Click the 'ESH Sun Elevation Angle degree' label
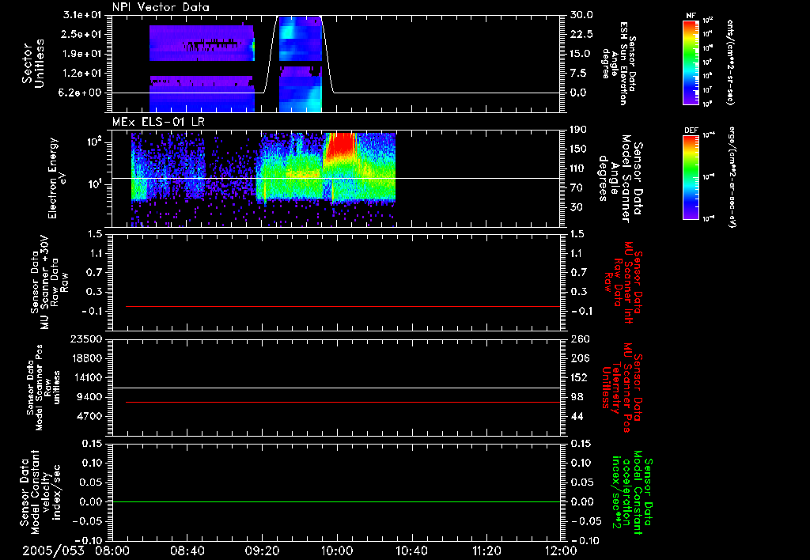This screenshot has height=560, width=810. click(619, 63)
